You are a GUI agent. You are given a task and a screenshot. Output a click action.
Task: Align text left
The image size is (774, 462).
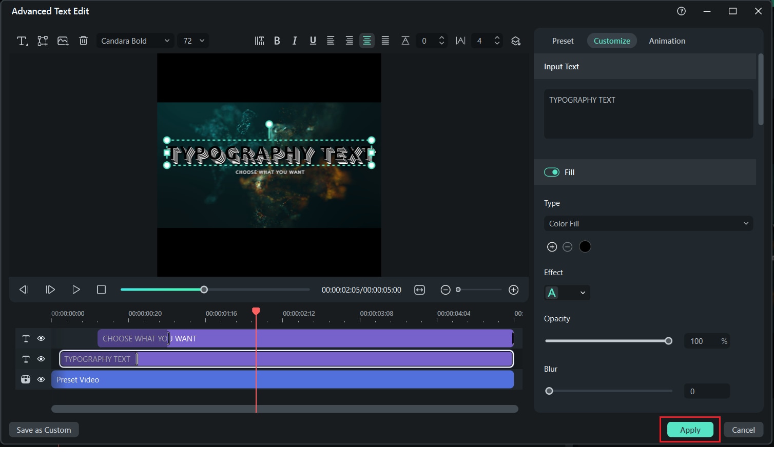[331, 41]
